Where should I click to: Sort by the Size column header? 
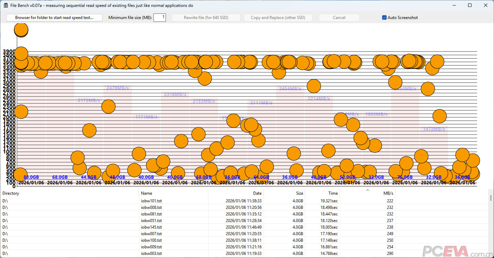click(284, 193)
